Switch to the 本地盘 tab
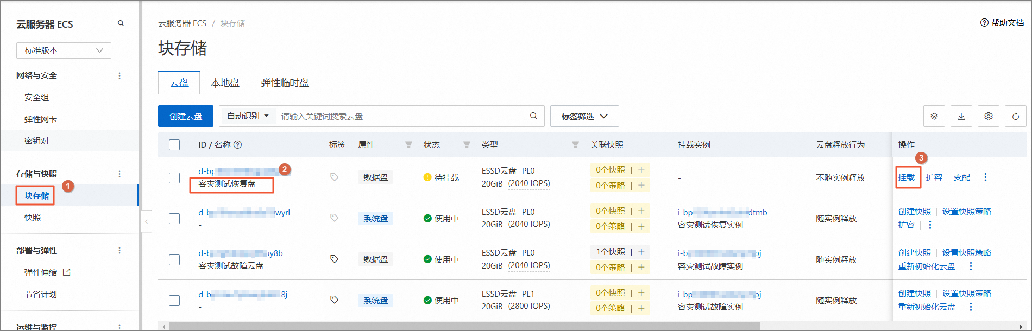Image resolution: width=1032 pixels, height=331 pixels. tap(225, 82)
